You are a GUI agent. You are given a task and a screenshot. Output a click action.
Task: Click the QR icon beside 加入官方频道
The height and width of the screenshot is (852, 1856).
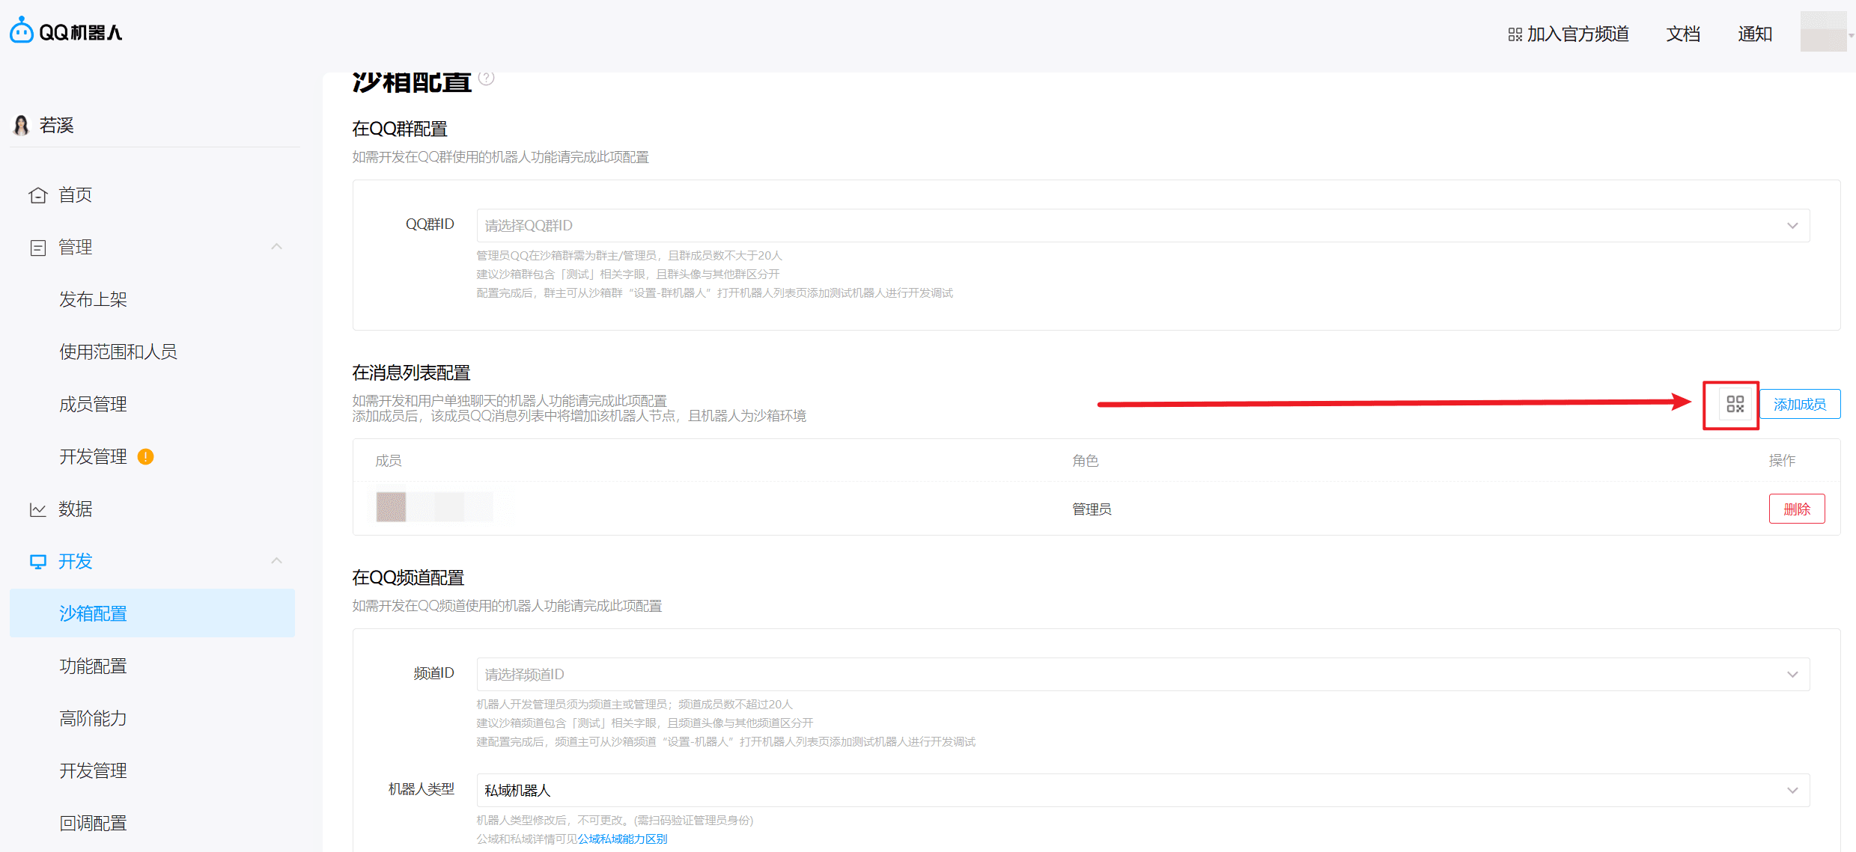pyautogui.click(x=1515, y=34)
